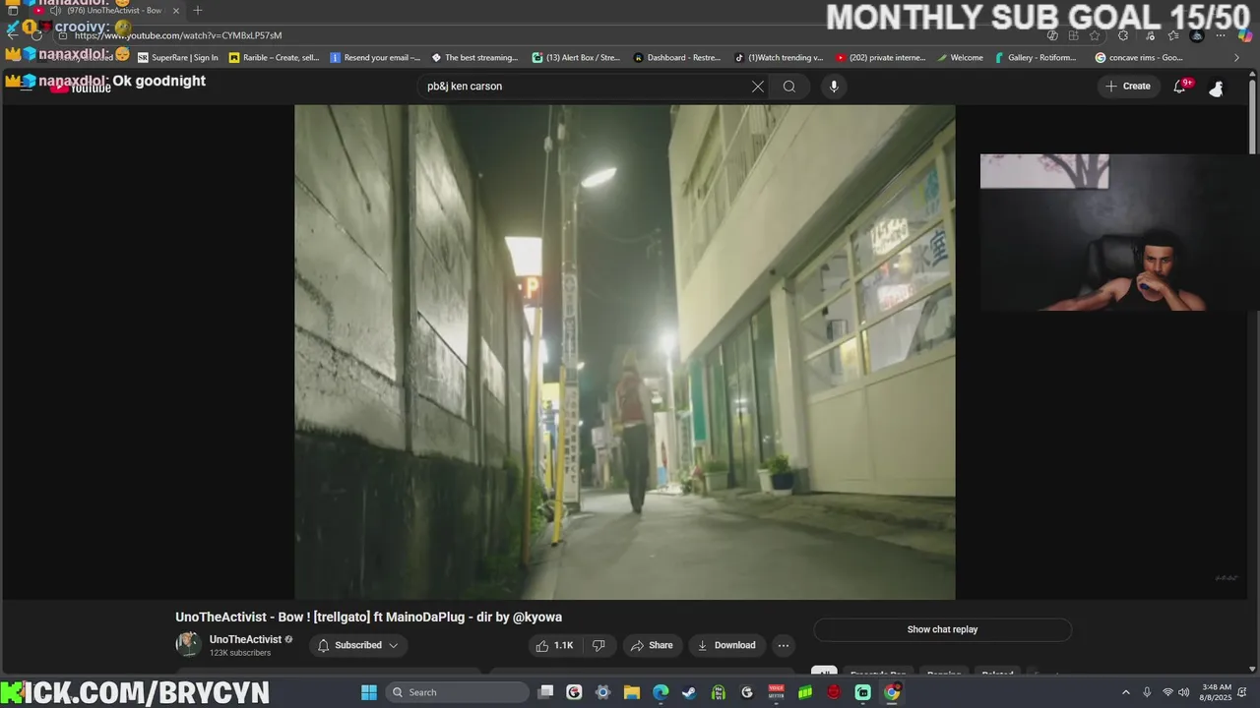Bookmark this page with the star icon
This screenshot has width=1260, height=708.
[1095, 35]
